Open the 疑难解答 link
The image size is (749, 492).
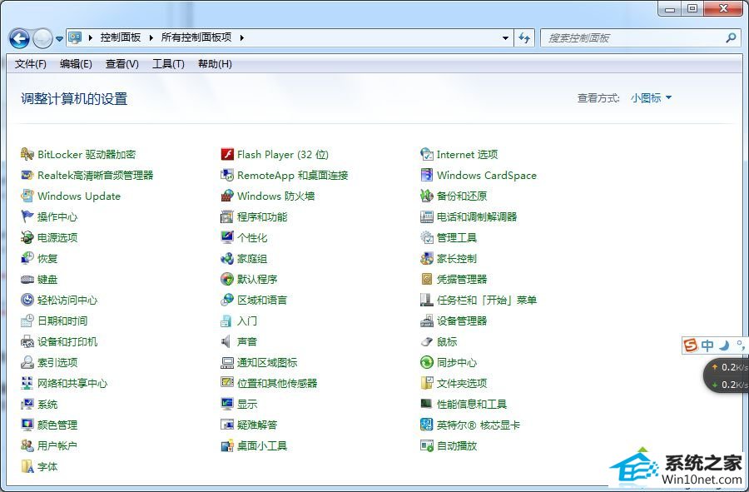(257, 425)
